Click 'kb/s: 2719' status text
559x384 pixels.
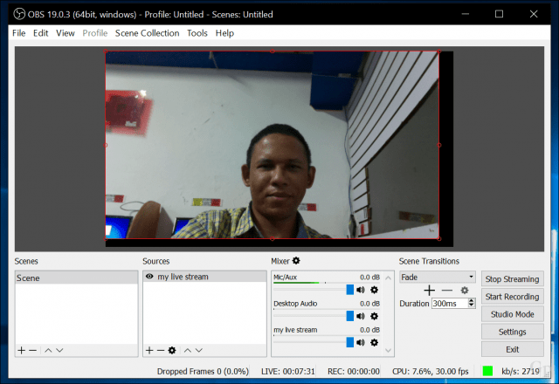click(521, 371)
